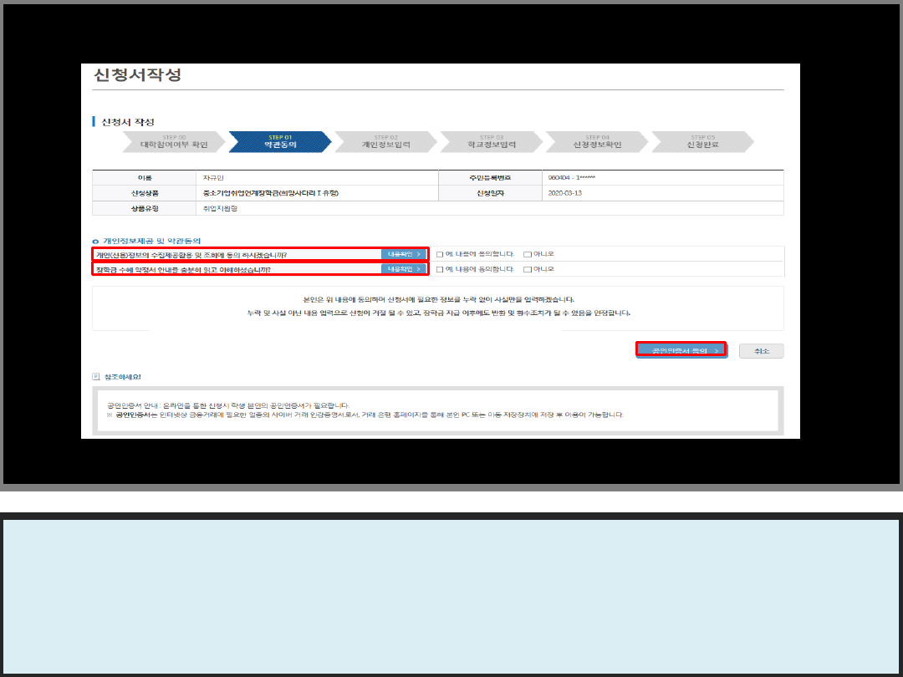
Task: Click the 내용확인 button for 개인(신용)정보 consent
Action: point(404,254)
